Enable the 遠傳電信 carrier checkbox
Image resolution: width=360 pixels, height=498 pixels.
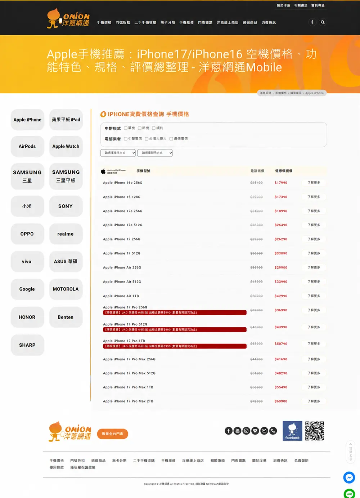pos(171,139)
